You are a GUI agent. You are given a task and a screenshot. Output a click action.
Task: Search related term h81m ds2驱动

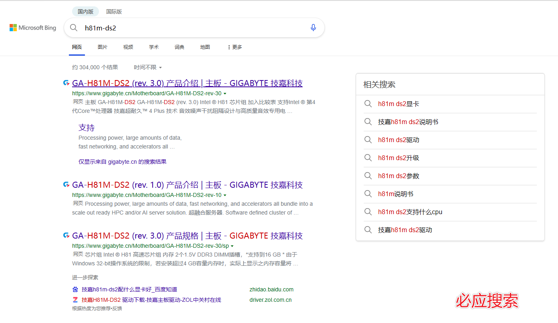[399, 140]
